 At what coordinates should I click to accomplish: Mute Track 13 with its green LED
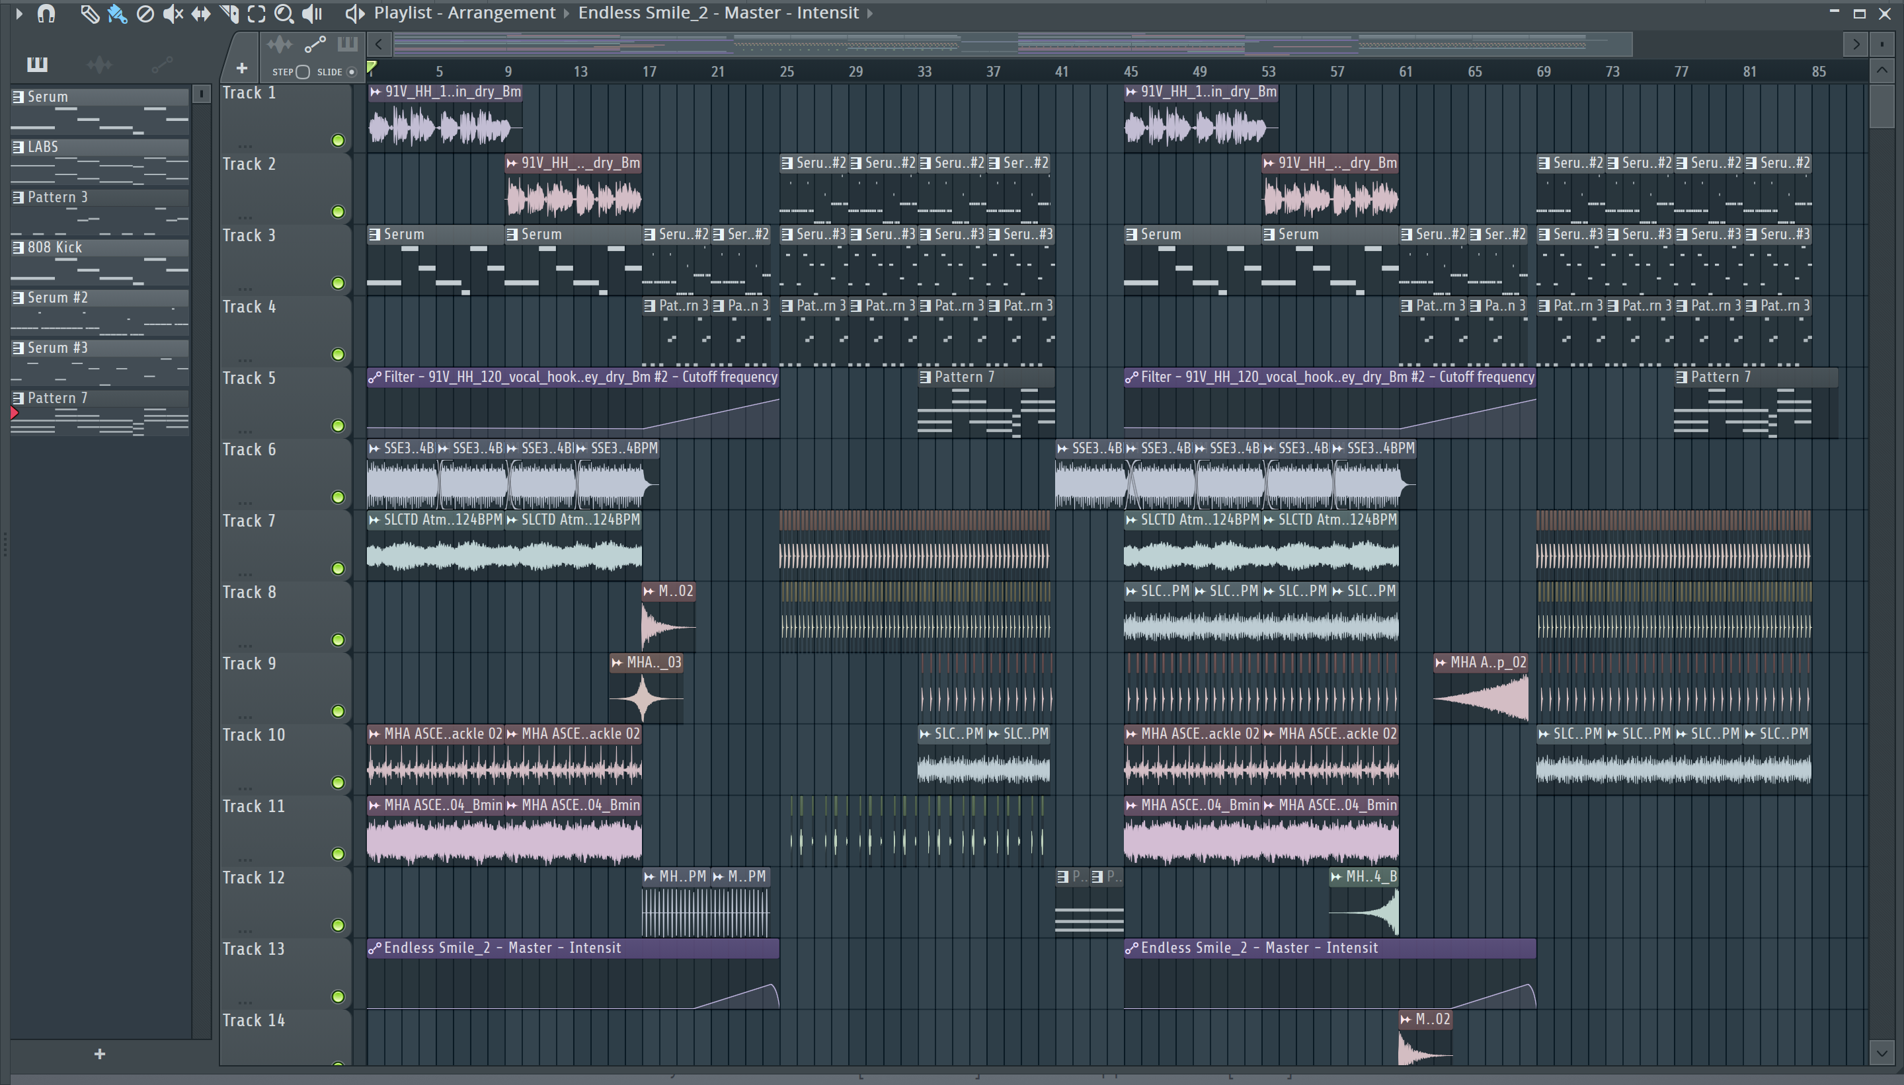point(338,997)
